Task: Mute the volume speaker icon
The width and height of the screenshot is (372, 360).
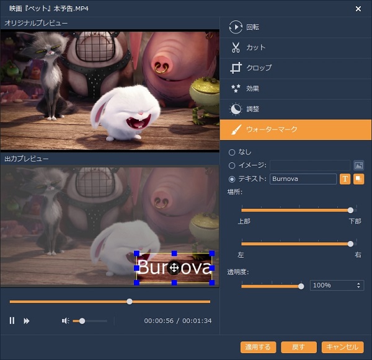Action: click(x=65, y=320)
